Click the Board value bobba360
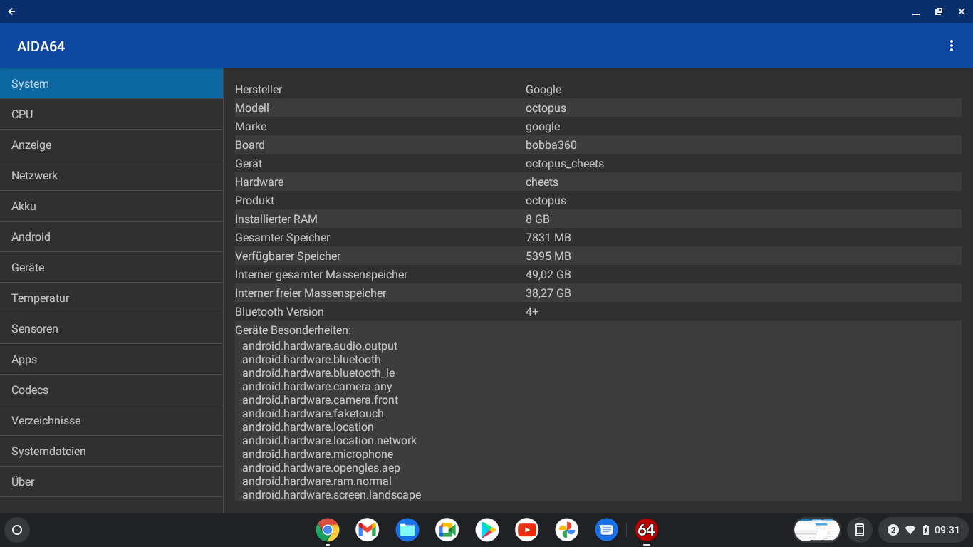 551,145
